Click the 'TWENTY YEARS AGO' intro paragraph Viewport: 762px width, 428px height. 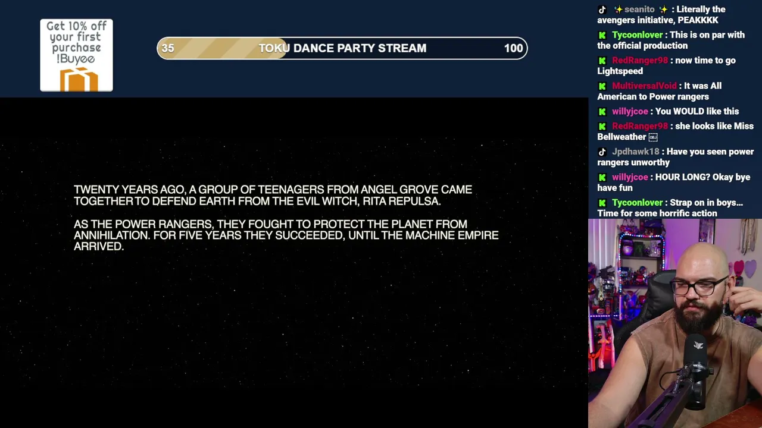pos(273,195)
